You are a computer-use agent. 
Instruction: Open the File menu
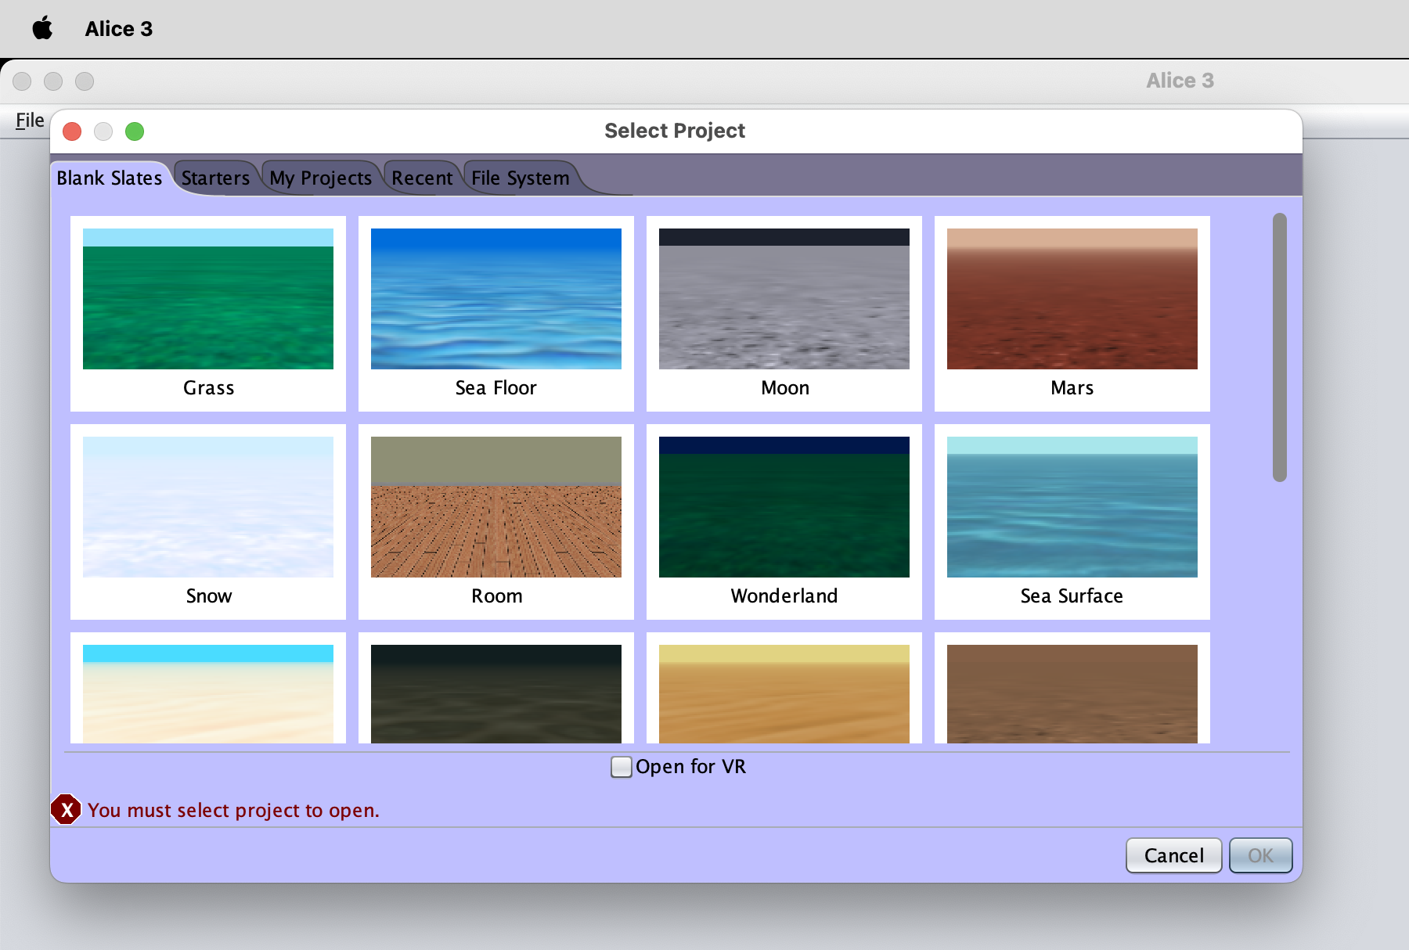click(27, 120)
